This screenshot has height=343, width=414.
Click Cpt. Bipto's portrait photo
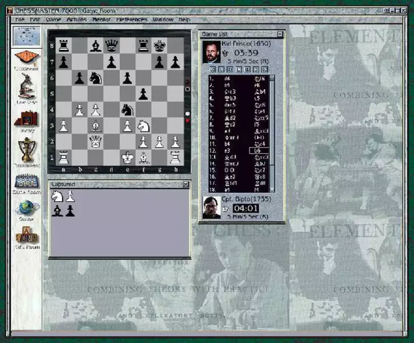click(x=211, y=208)
